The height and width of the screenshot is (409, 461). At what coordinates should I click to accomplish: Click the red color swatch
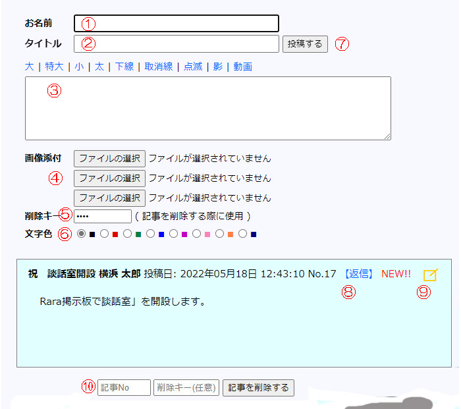click(x=115, y=234)
